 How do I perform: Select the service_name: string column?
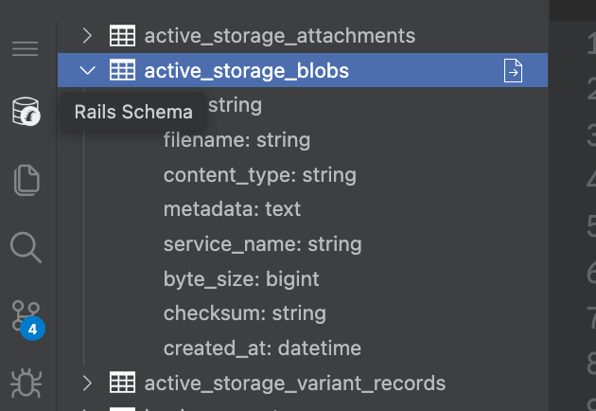pos(263,244)
